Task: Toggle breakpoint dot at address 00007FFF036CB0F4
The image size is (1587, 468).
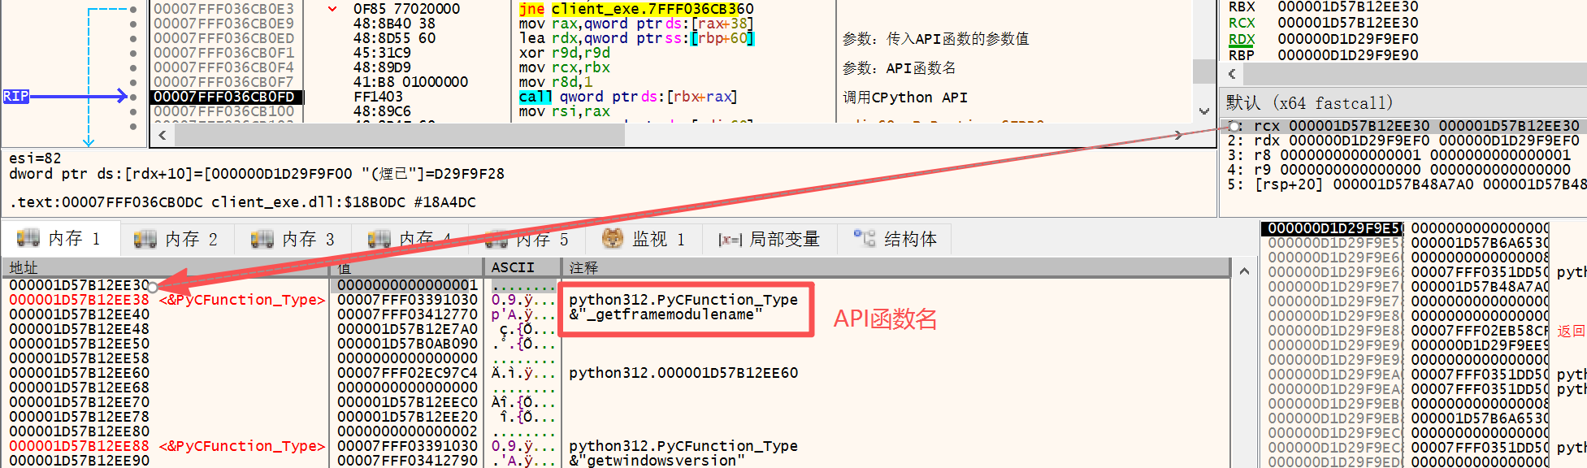Action: click(133, 67)
